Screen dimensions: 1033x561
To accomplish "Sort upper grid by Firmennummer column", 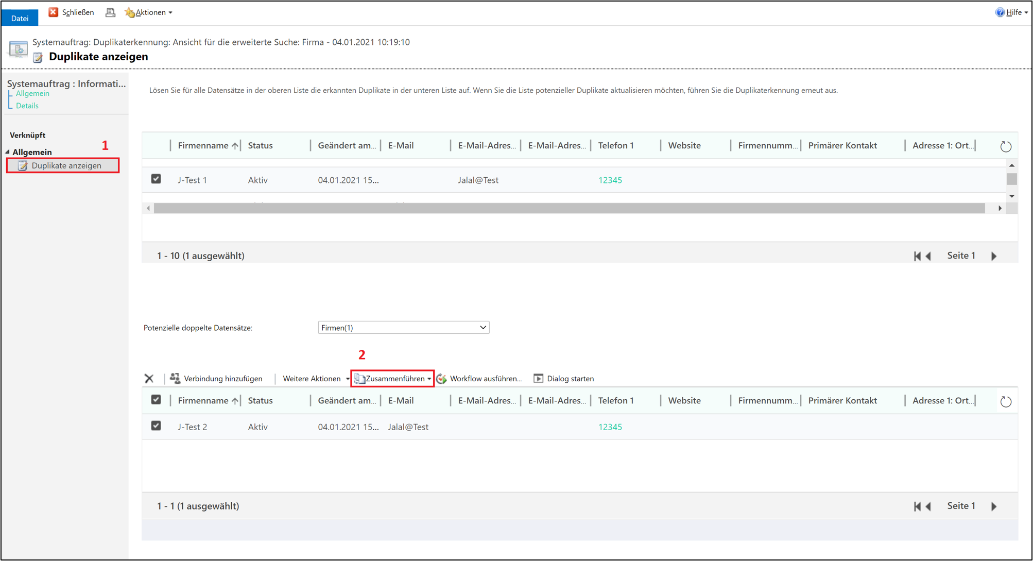I will 767,145.
